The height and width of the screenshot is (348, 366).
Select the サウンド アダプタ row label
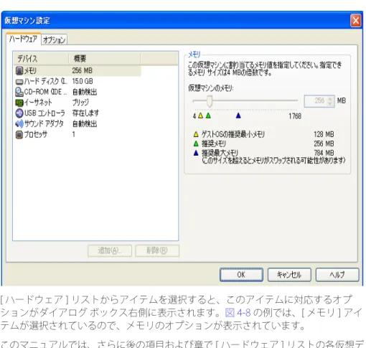pyautogui.click(x=44, y=123)
